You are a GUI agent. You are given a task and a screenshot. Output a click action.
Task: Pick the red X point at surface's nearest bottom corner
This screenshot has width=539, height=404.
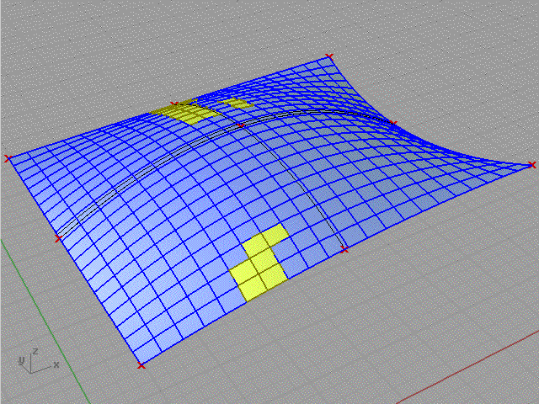(141, 365)
